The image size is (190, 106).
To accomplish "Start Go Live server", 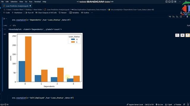I will pyautogui.click(x=159, y=105).
